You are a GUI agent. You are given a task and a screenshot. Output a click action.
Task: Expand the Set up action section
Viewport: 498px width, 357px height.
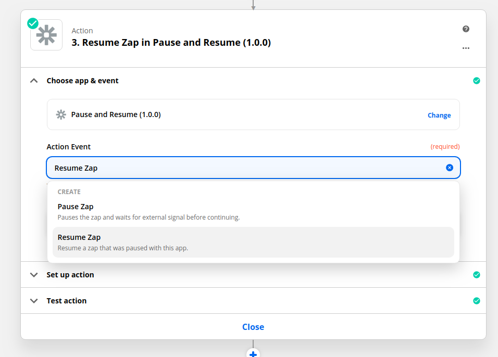click(34, 275)
